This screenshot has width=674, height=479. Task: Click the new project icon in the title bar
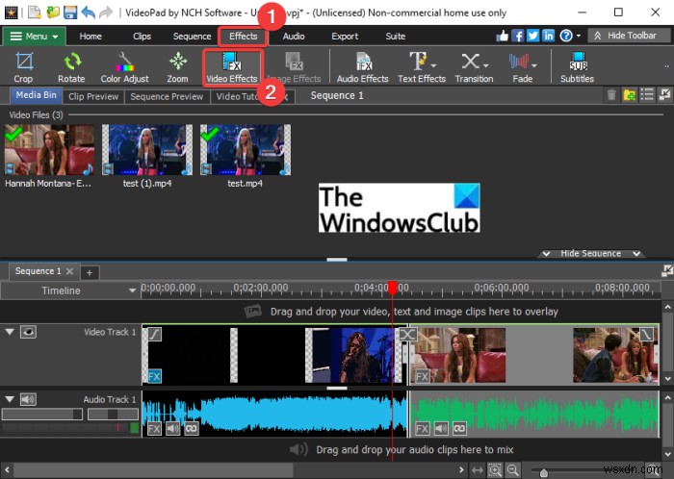pos(34,12)
